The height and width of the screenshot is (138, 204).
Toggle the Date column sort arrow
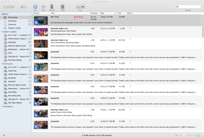coord(115,13)
